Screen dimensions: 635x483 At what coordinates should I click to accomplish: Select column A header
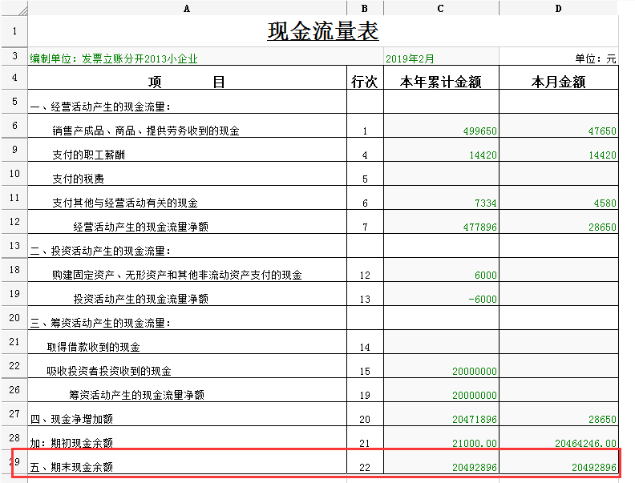[x=187, y=8]
